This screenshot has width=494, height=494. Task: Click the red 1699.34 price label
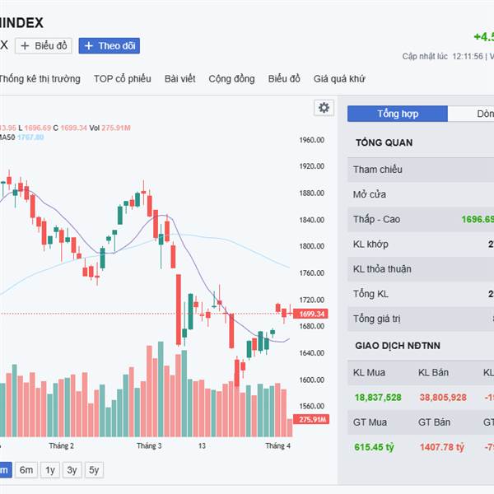(x=312, y=314)
